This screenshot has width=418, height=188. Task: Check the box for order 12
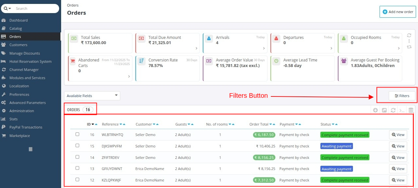pos(78,179)
